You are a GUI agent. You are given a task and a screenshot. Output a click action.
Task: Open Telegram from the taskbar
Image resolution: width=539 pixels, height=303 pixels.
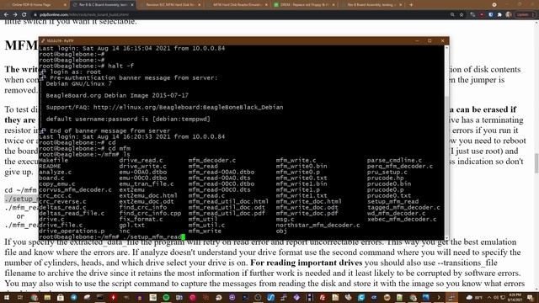(x=73, y=297)
